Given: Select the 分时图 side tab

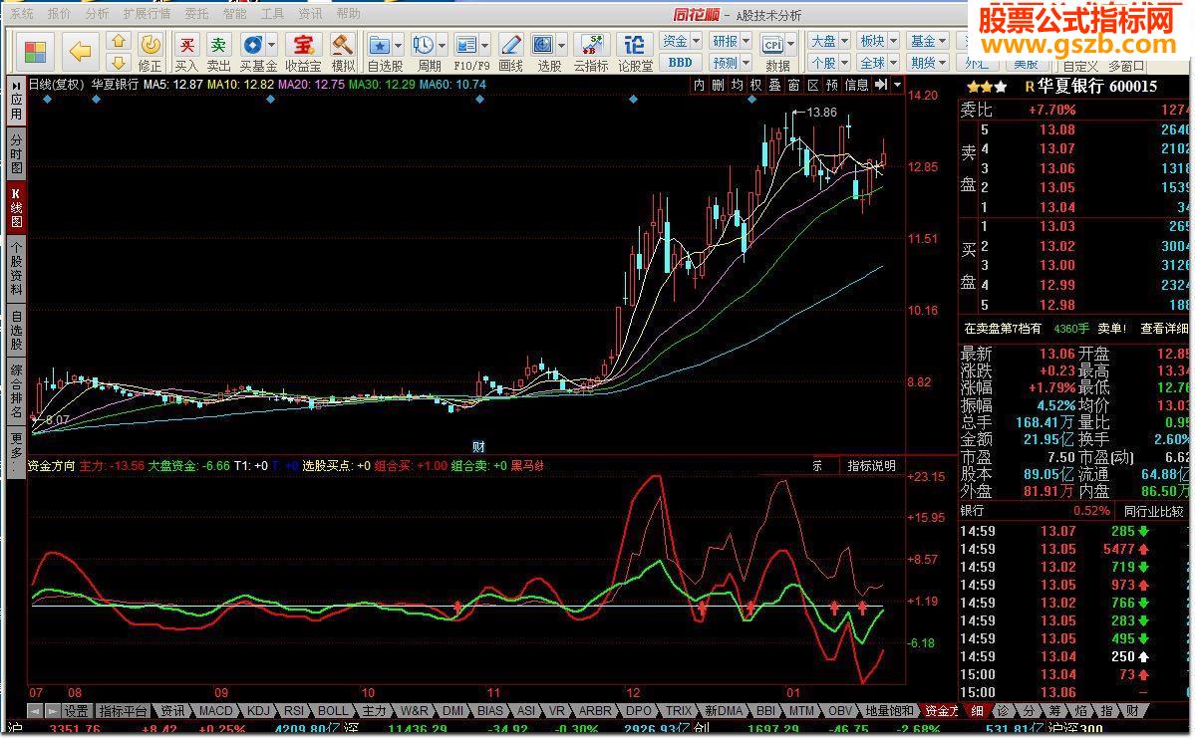Looking at the screenshot, I should coord(16,153).
